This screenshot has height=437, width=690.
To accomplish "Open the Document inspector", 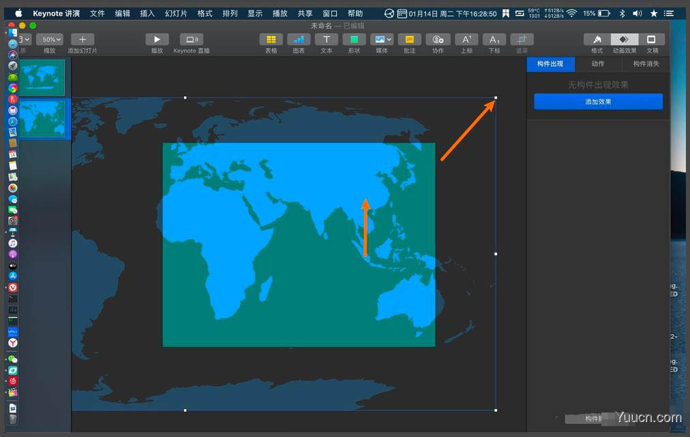I will tap(651, 39).
